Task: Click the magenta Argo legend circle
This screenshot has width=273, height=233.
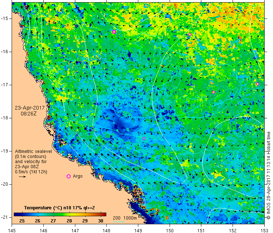Action: (68, 177)
